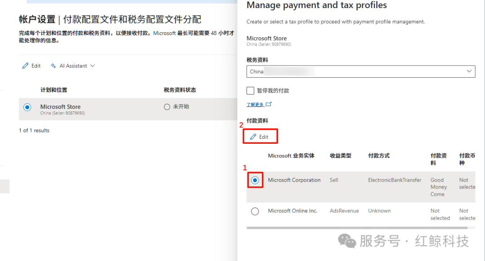Click the 收益类型 column header
This screenshot has height=261, width=485.
click(x=340, y=155)
